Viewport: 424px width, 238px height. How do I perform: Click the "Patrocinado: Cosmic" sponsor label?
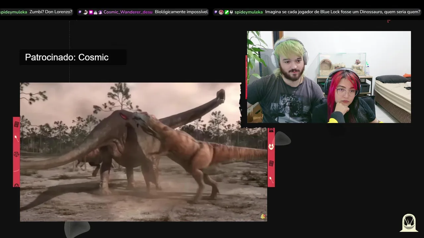tap(67, 57)
